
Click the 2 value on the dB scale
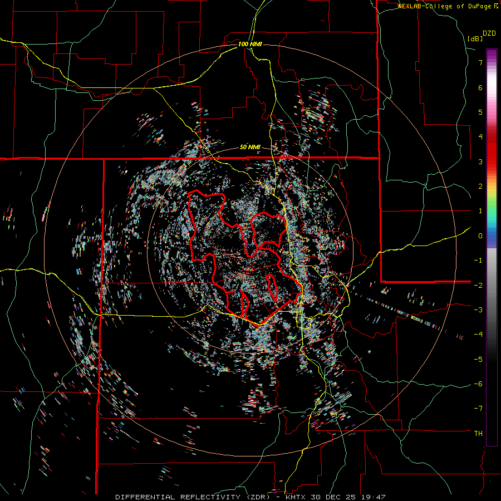[x=480, y=186]
